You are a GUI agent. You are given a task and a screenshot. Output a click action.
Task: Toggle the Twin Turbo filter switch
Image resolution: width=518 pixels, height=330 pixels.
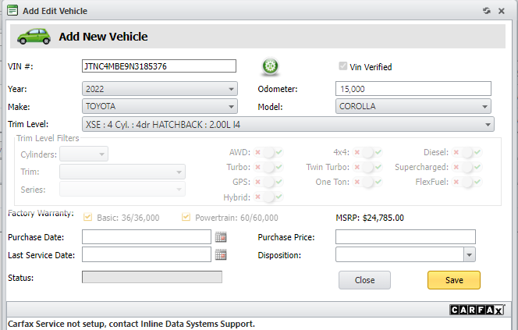(367, 167)
